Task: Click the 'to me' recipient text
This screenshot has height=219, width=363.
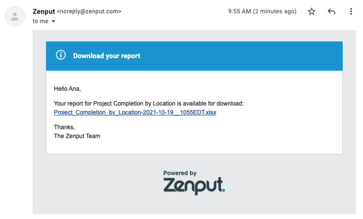Action: [40, 21]
